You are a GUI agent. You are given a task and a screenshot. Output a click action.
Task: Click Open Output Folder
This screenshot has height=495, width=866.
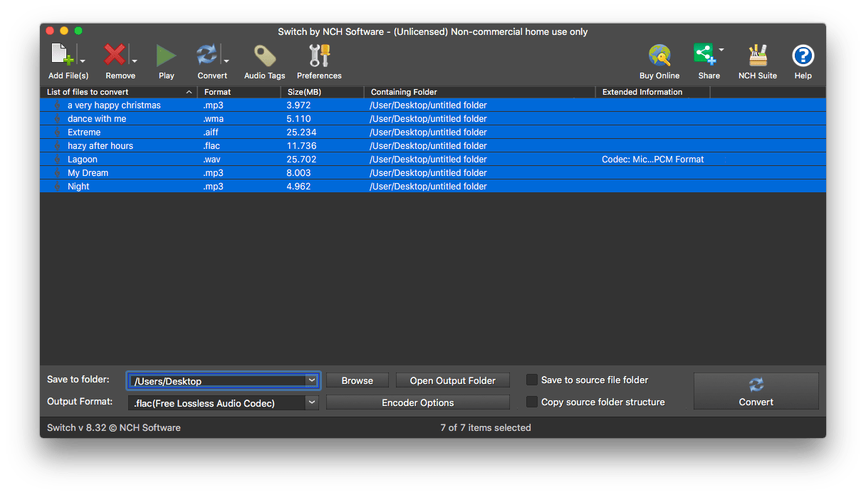coord(452,380)
